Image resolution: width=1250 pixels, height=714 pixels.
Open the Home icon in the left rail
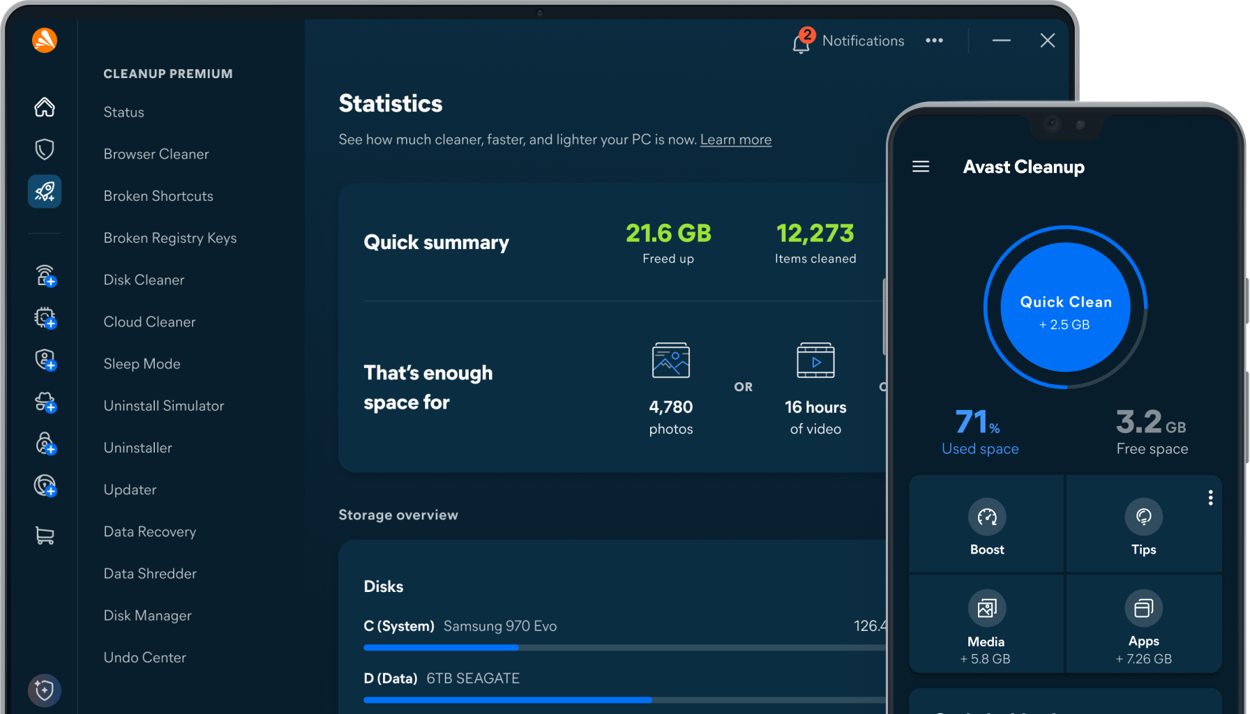click(x=45, y=107)
